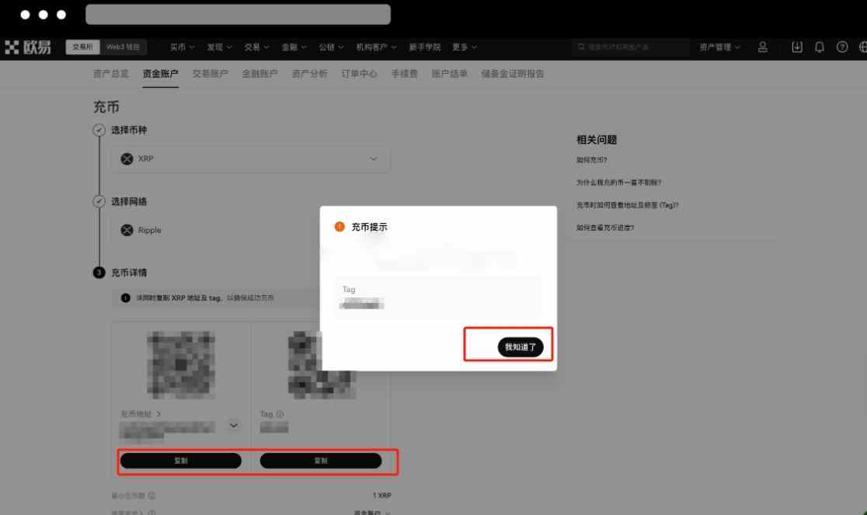Screen dimensions: 867x515
Task: Open the 金融账户 tab
Action: click(260, 74)
